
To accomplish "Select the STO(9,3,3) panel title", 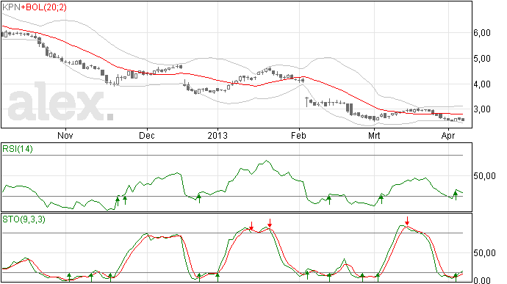I will pyautogui.click(x=24, y=219).
